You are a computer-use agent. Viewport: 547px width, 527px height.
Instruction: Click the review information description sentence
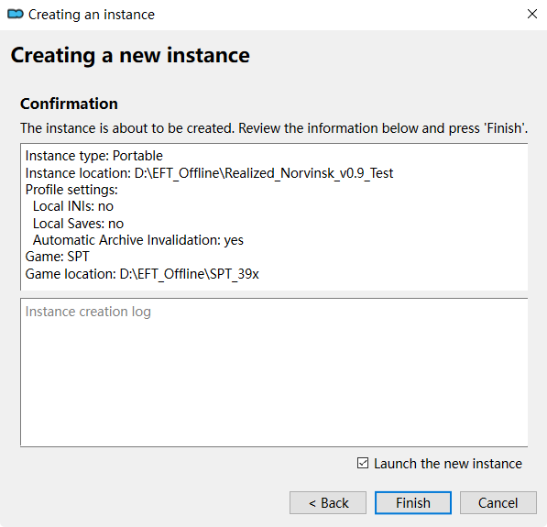tap(274, 128)
